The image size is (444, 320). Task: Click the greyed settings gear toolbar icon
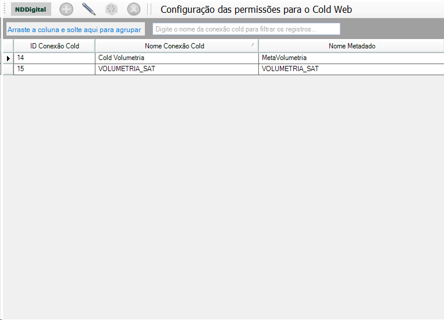click(111, 9)
